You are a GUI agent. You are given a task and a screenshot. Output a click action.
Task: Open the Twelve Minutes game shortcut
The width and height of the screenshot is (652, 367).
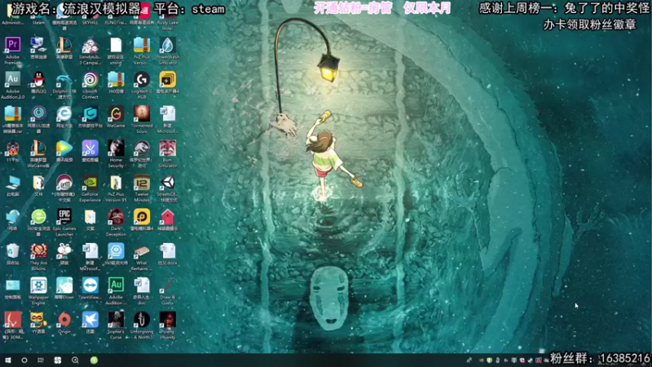[x=142, y=182]
